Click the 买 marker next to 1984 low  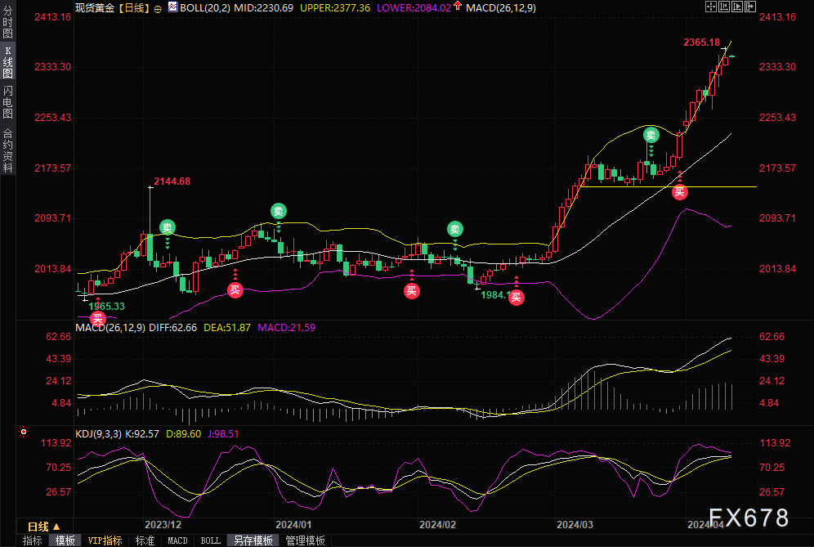click(516, 297)
